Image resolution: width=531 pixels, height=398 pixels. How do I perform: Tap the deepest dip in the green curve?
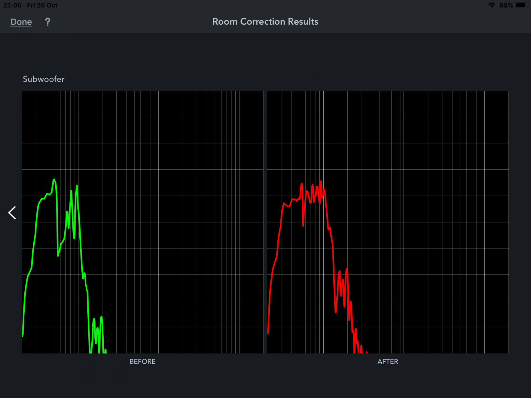tap(58, 255)
